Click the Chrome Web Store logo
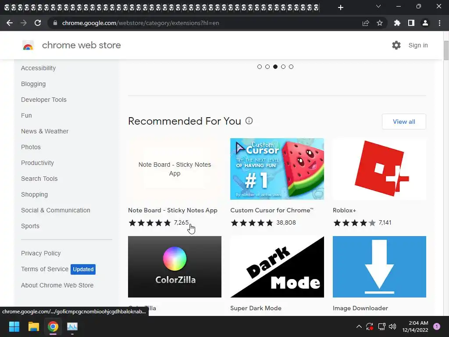This screenshot has width=449, height=337. tap(28, 45)
